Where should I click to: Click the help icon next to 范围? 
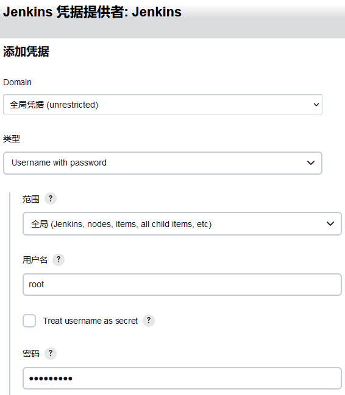pyautogui.click(x=51, y=198)
